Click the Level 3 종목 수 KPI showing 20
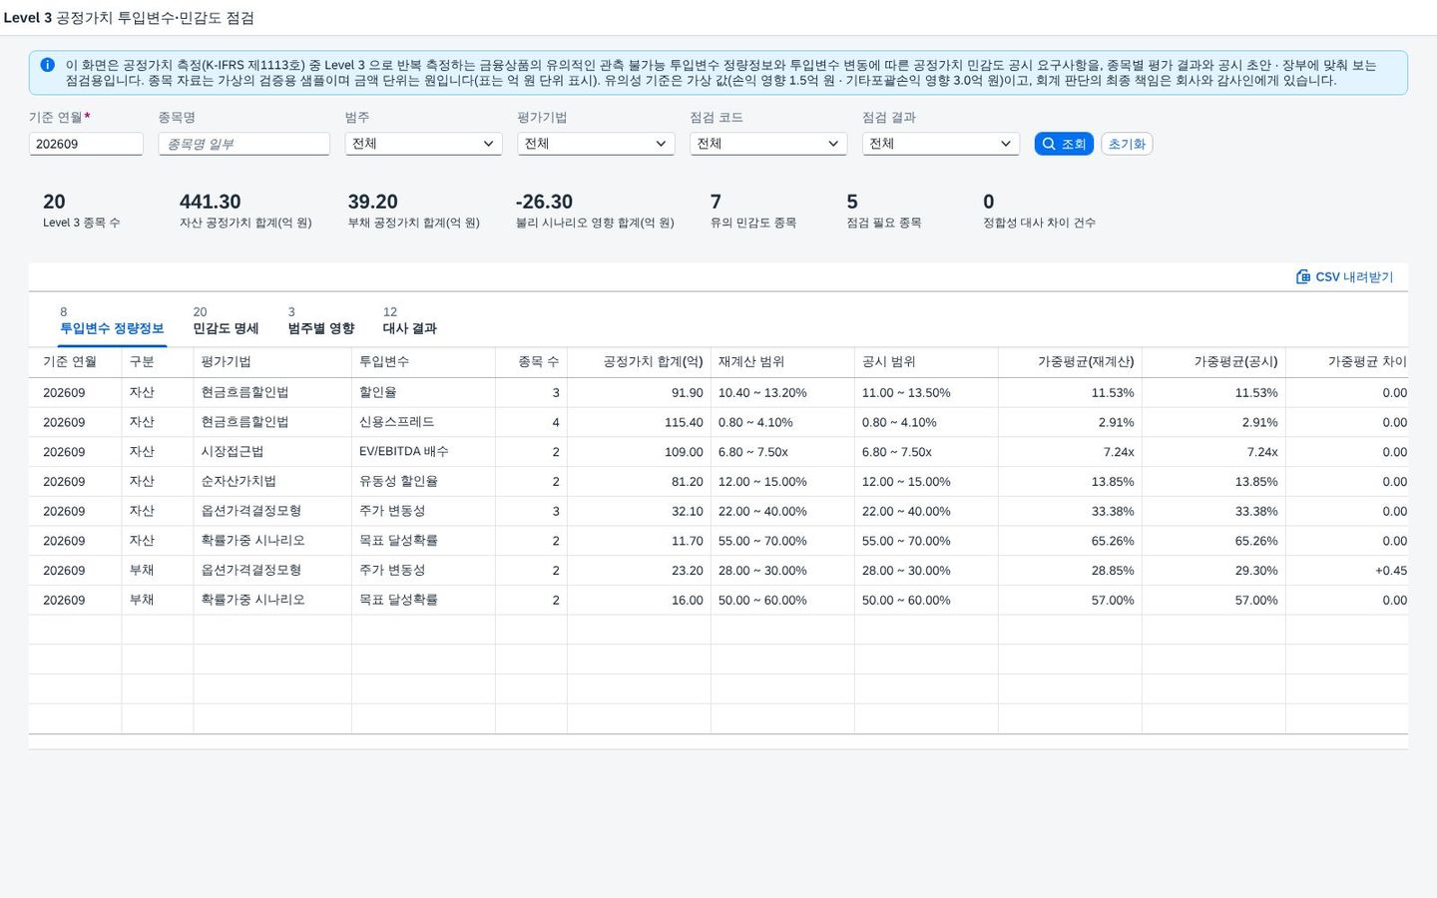 click(81, 211)
